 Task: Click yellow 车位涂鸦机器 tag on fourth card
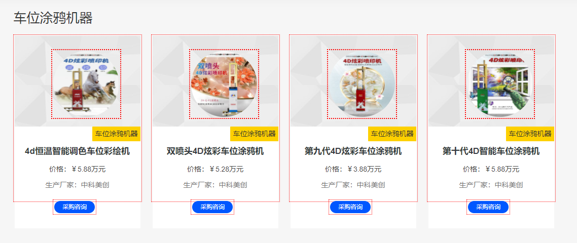pyautogui.click(x=530, y=134)
